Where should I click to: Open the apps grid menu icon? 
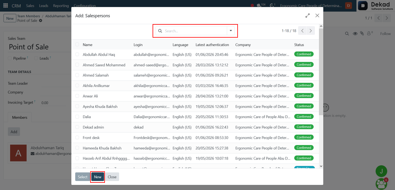point(5,5)
